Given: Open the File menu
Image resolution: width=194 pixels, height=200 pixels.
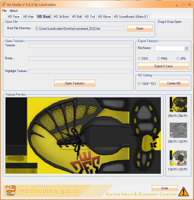Looking at the screenshot, I should 4,11.
